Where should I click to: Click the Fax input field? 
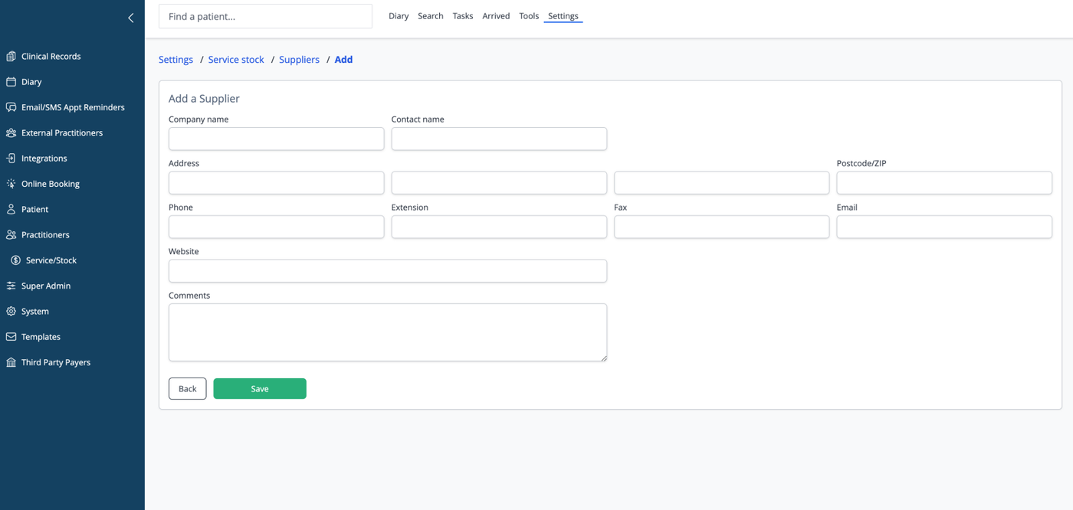721,227
